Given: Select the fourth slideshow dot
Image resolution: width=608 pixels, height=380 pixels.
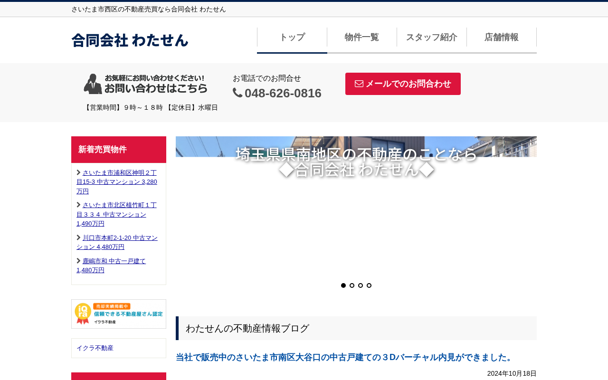Looking at the screenshot, I should coord(369,285).
